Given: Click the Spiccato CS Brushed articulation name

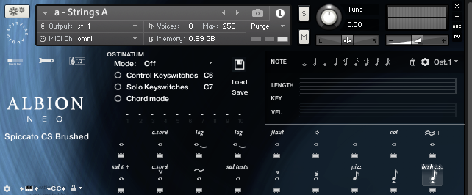Looking at the screenshot, I should [x=47, y=137].
